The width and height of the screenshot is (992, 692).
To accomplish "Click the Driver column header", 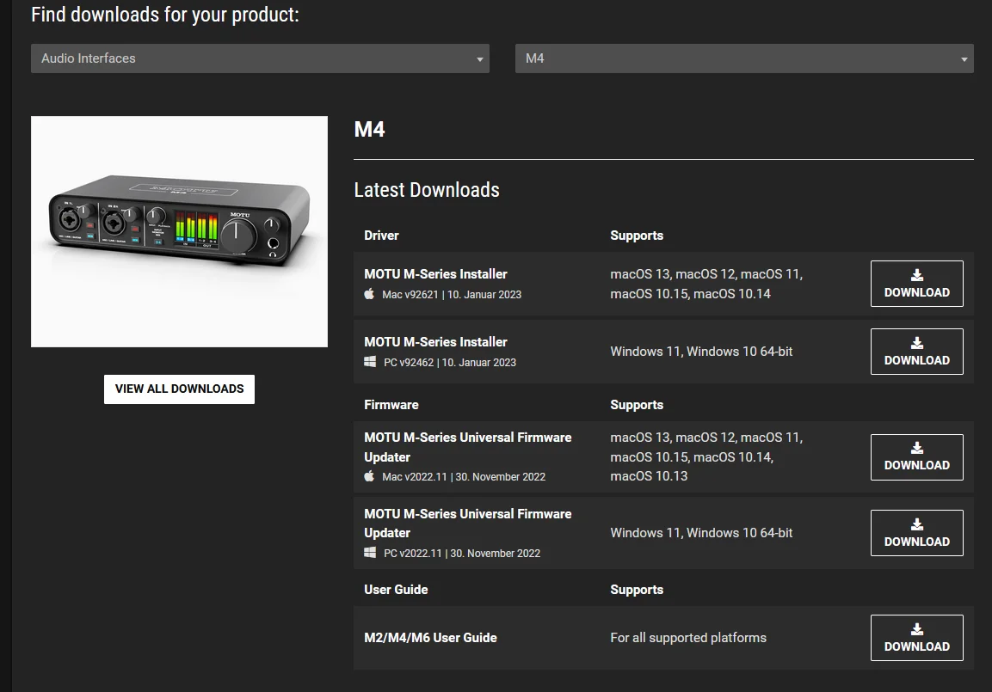I will [381, 235].
